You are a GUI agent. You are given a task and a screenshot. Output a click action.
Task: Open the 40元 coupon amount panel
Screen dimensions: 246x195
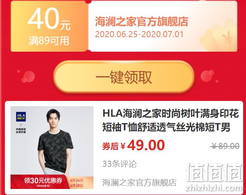[49, 26]
